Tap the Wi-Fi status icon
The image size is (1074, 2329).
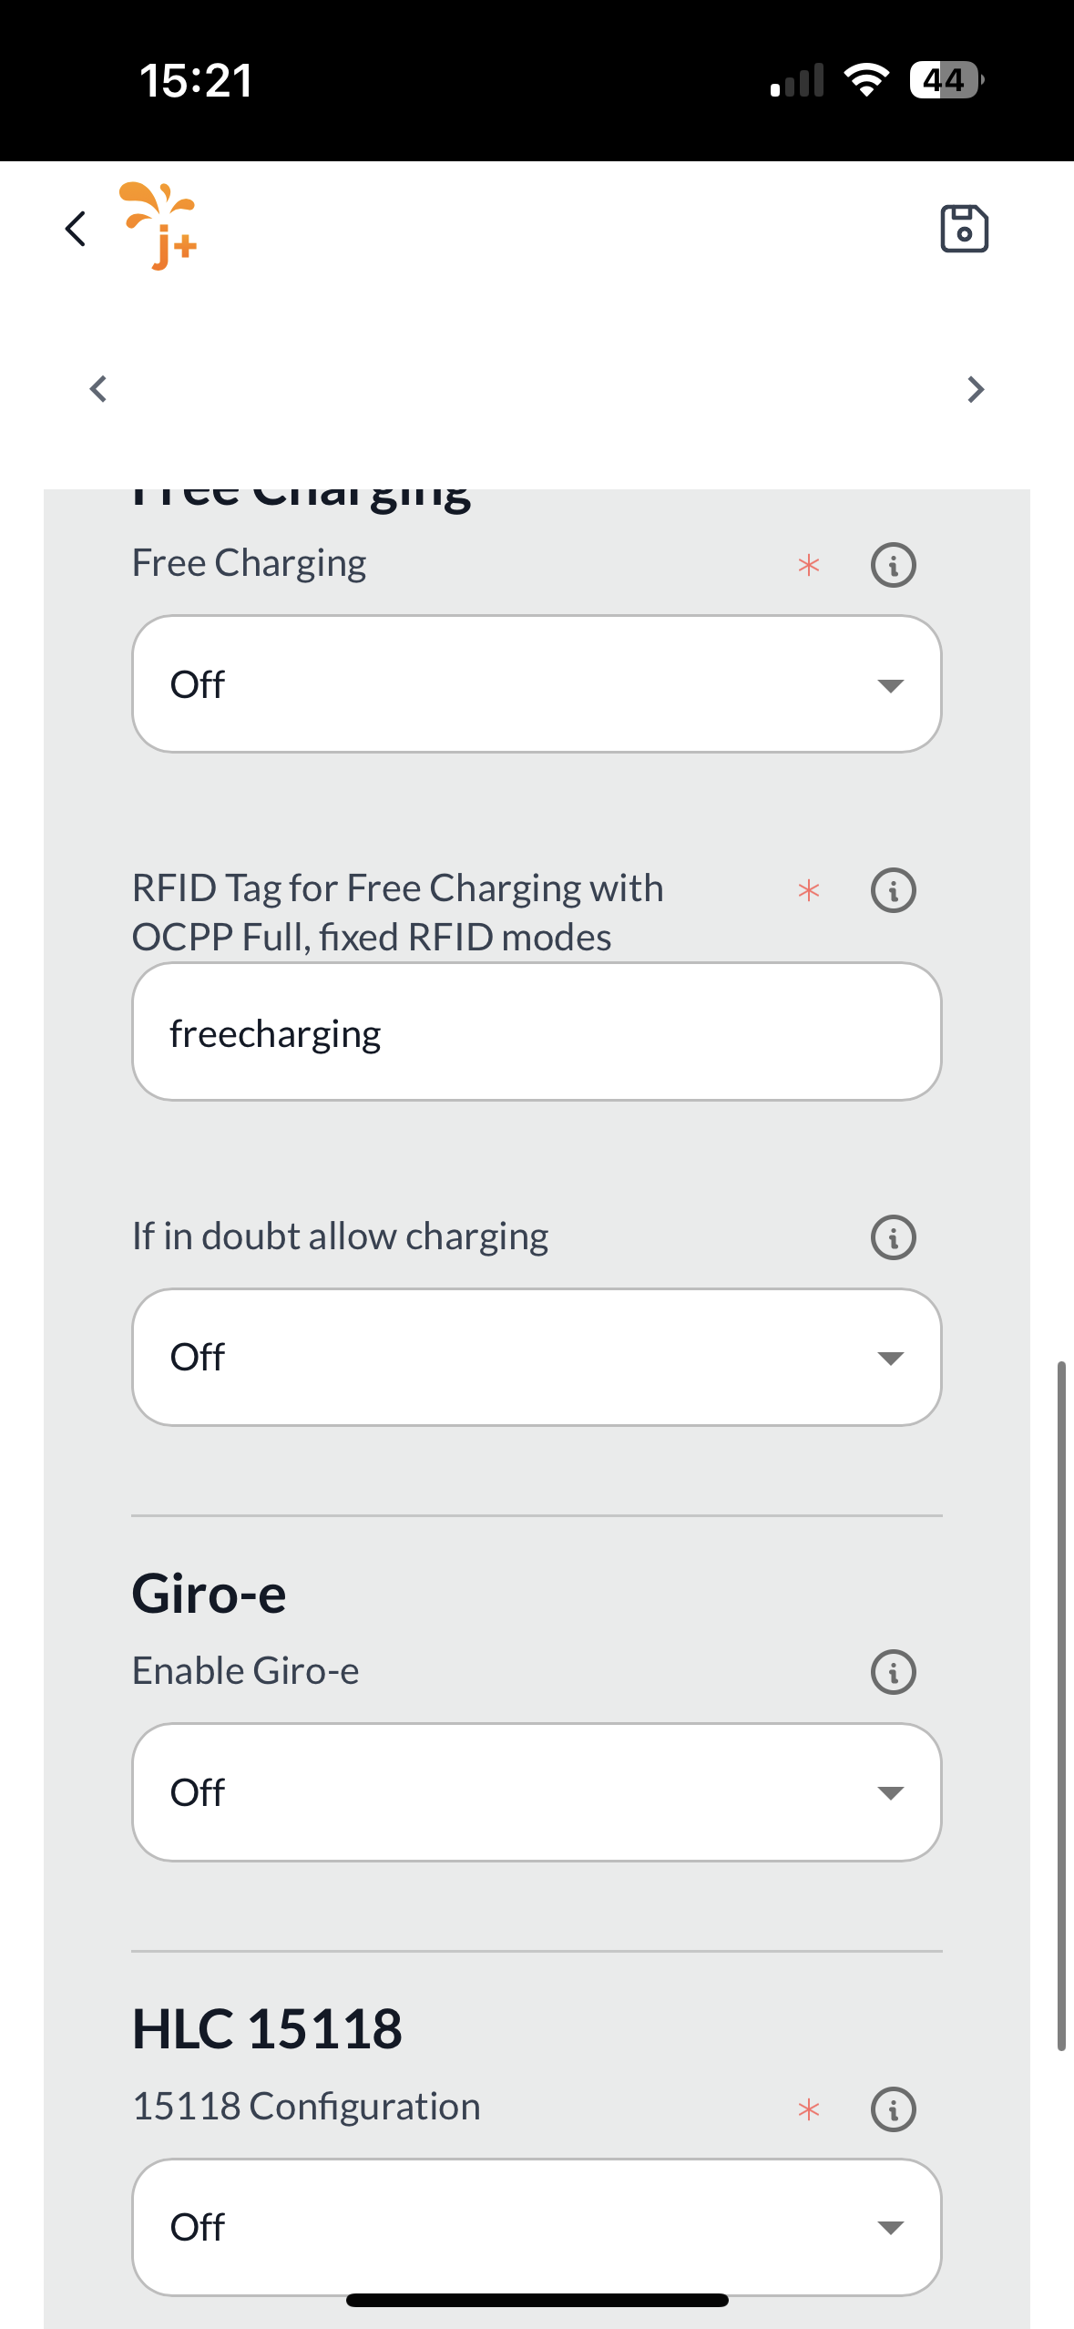click(x=866, y=80)
